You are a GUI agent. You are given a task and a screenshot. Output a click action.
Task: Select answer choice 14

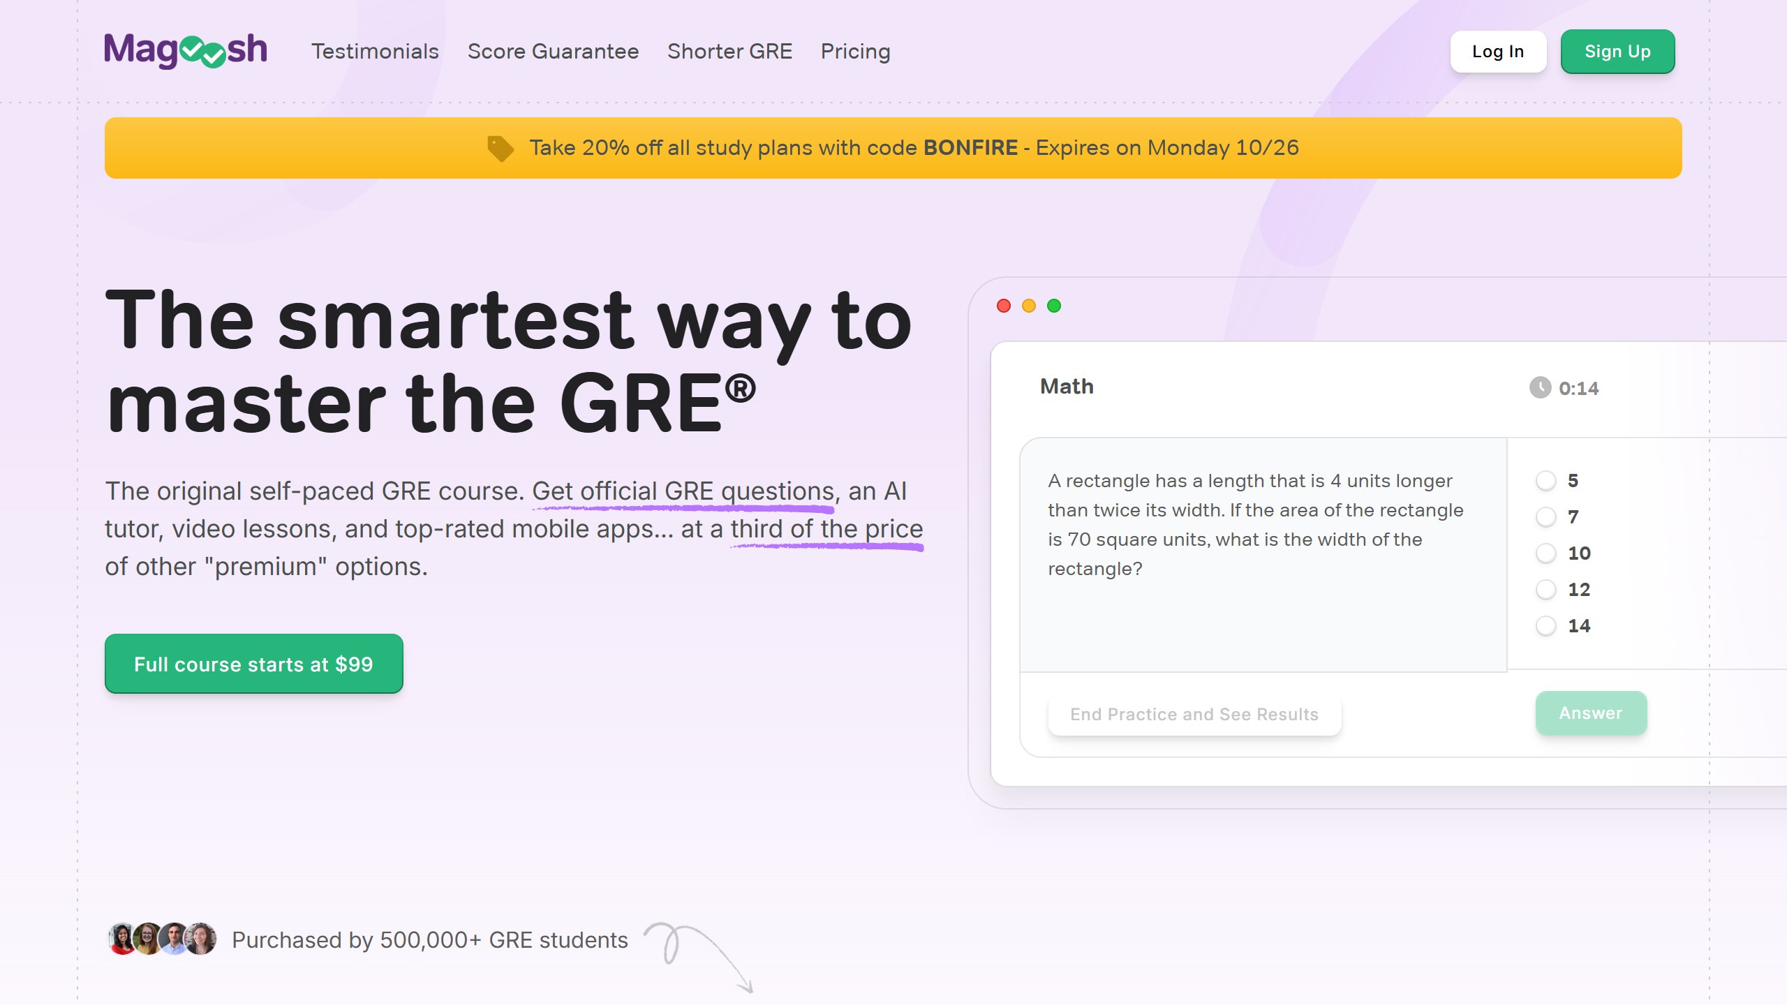pyautogui.click(x=1545, y=626)
